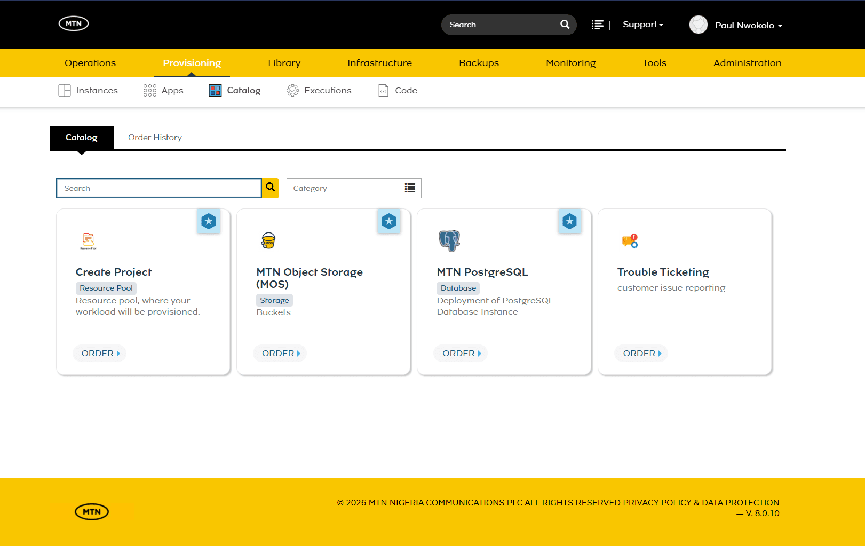The height and width of the screenshot is (546, 865).
Task: Click the featured star badge on MTN PostgreSQL
Action: 570,221
